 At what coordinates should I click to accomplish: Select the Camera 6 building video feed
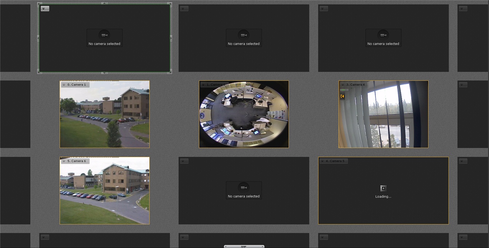coord(104,193)
